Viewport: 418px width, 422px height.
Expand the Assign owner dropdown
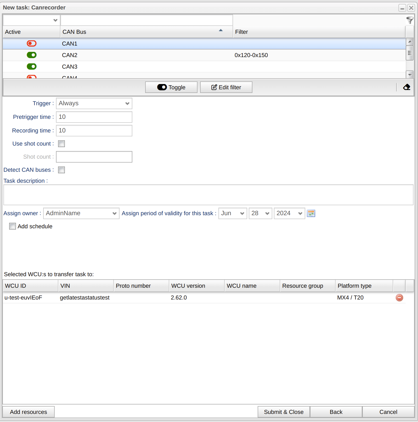81,213
